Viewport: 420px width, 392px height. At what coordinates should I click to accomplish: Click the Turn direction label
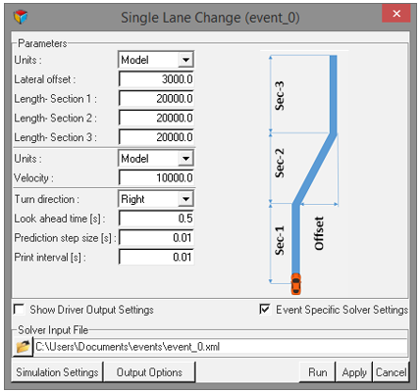click(x=46, y=199)
